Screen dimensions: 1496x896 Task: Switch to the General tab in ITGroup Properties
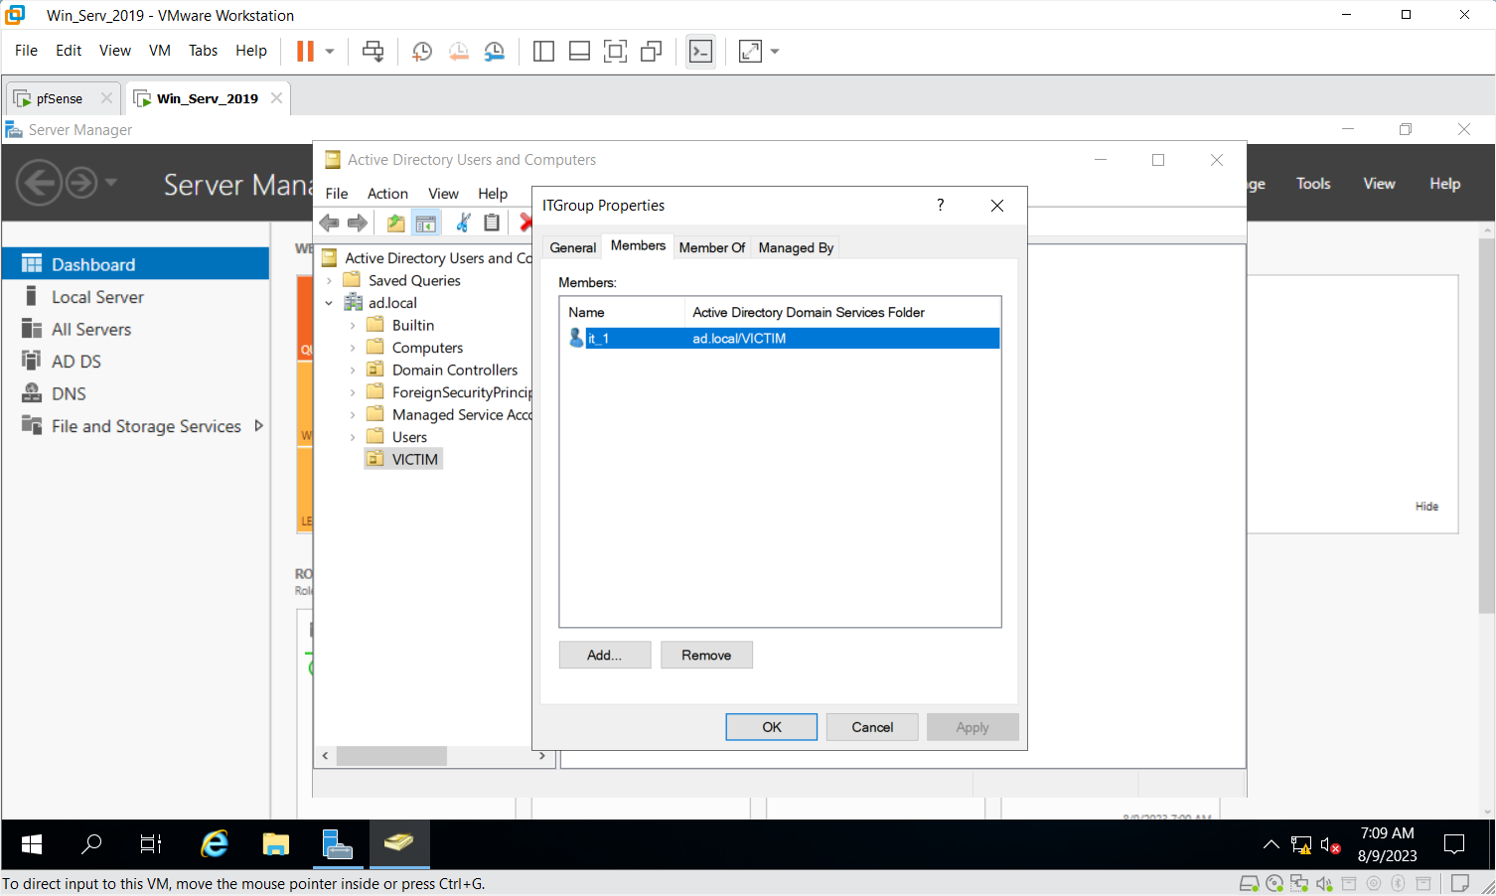[x=573, y=247]
